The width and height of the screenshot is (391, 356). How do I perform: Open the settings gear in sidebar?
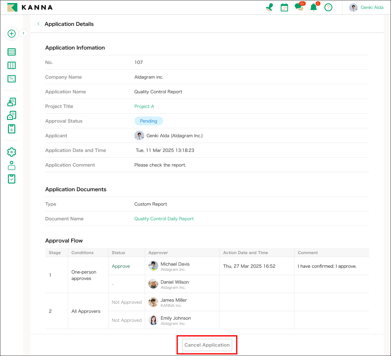point(12,152)
